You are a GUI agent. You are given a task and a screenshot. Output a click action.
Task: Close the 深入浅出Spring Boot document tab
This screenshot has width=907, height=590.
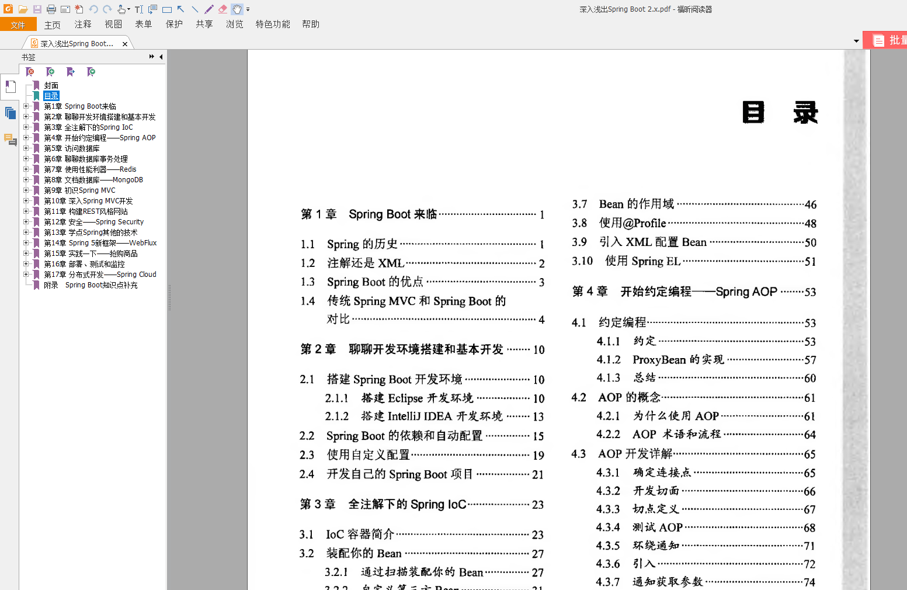(125, 44)
